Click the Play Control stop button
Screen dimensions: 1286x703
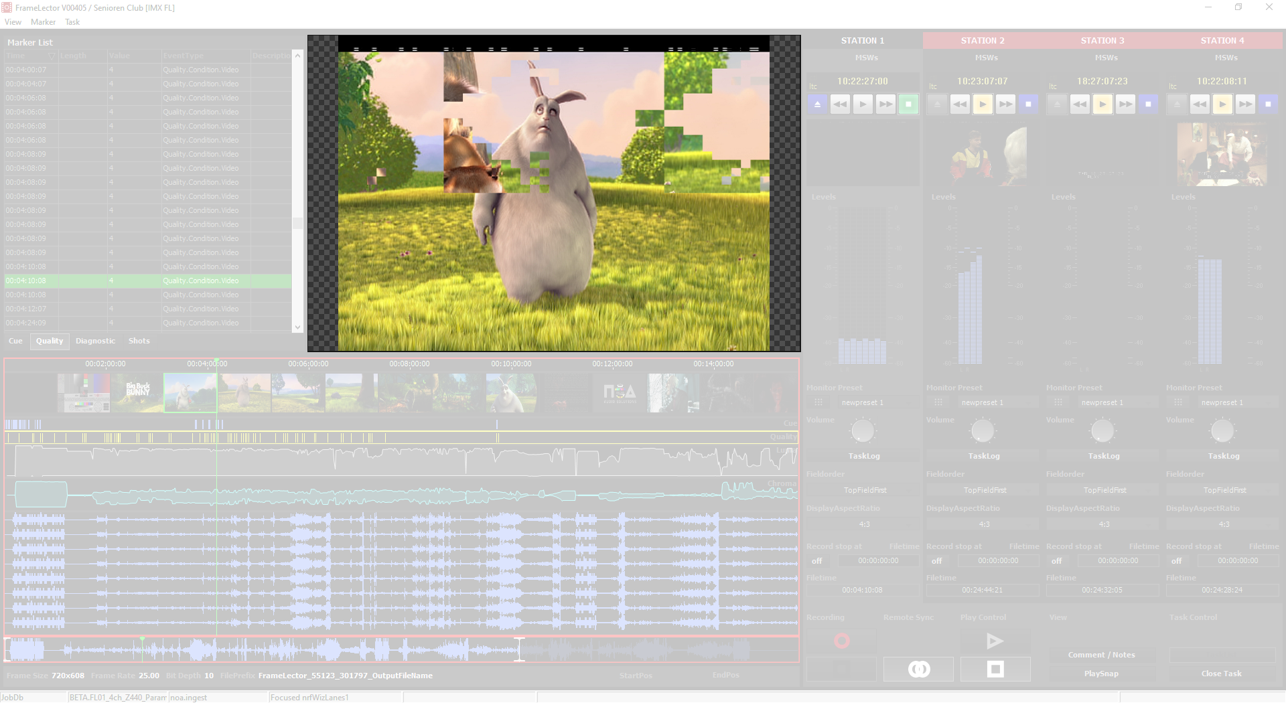[995, 669]
